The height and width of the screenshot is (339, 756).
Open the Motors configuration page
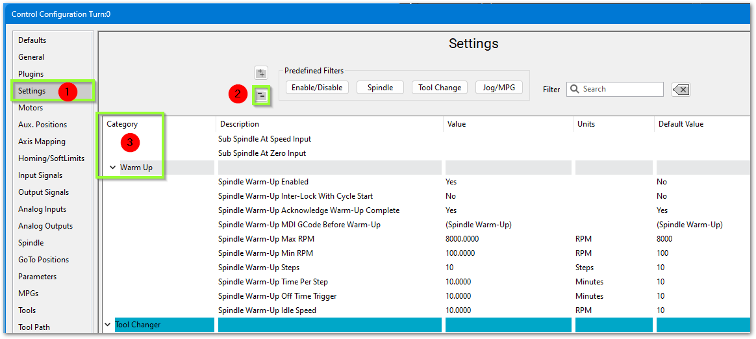[x=31, y=108]
